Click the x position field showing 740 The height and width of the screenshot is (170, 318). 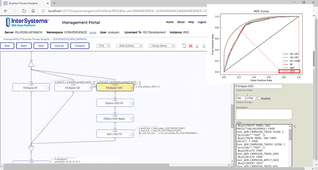tap(241, 98)
